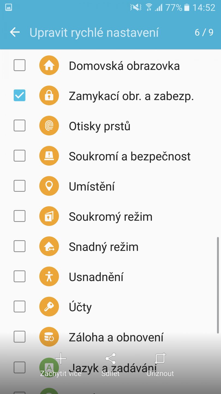Image resolution: width=221 pixels, height=394 pixels.
Task: Tap the screenshot notification icon in status bar
Action: tap(8, 7)
